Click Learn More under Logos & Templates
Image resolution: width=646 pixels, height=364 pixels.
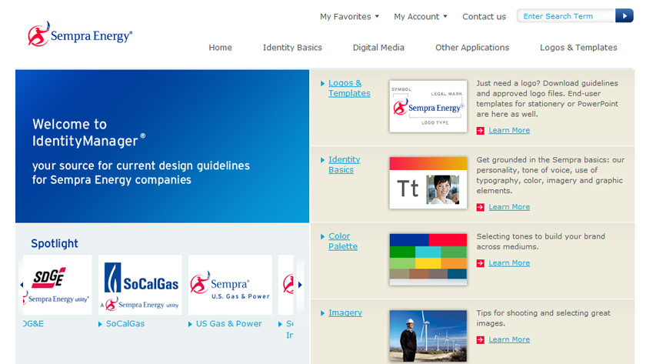click(x=509, y=130)
